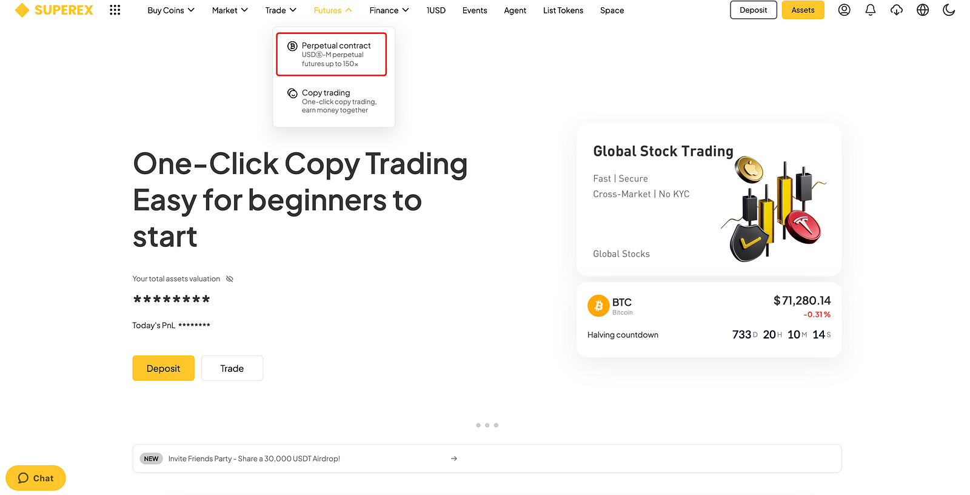This screenshot has width=970, height=495.
Task: Collapse the Futures dropdown
Action: pos(333,10)
